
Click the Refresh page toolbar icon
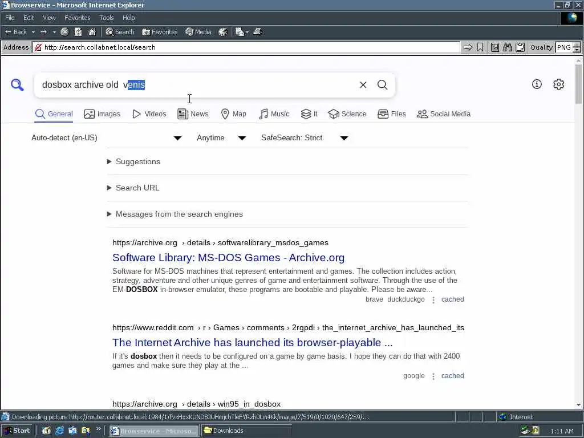point(78,32)
